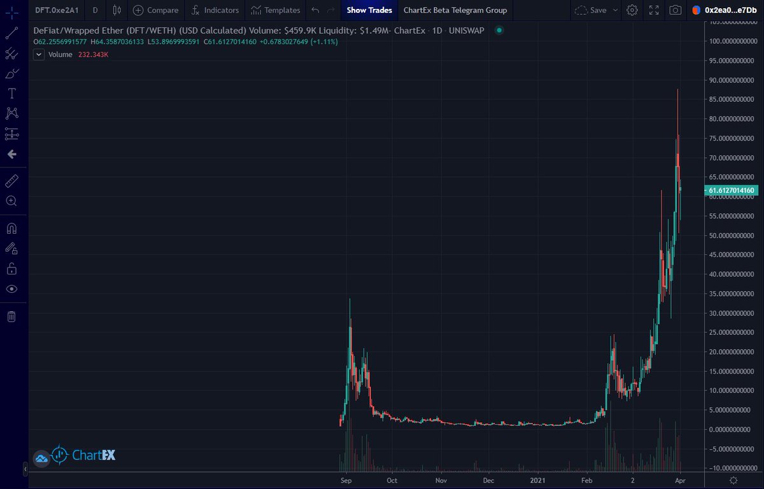Open the Compare symbol dialog
The height and width of the screenshot is (489, 764).
click(x=156, y=10)
